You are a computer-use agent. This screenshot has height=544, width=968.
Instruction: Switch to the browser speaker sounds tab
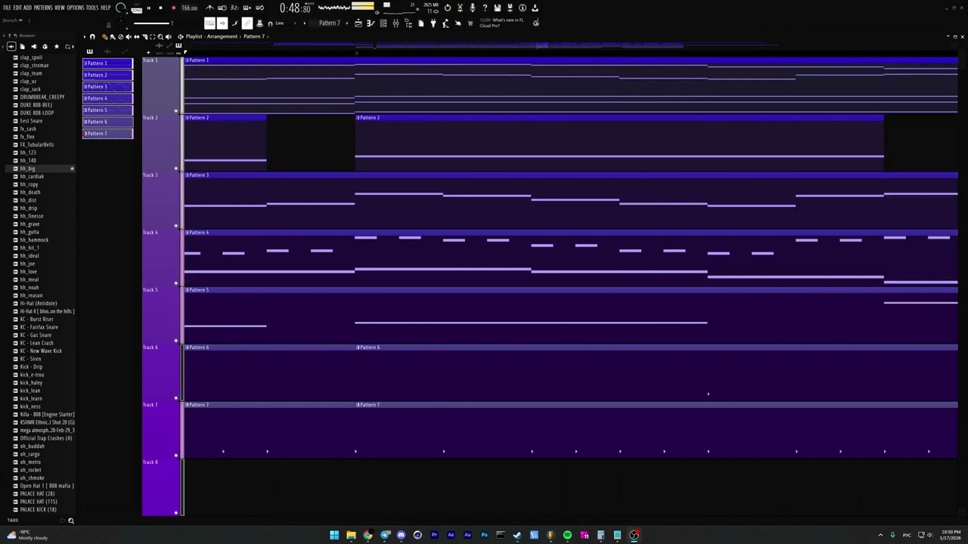(x=34, y=46)
